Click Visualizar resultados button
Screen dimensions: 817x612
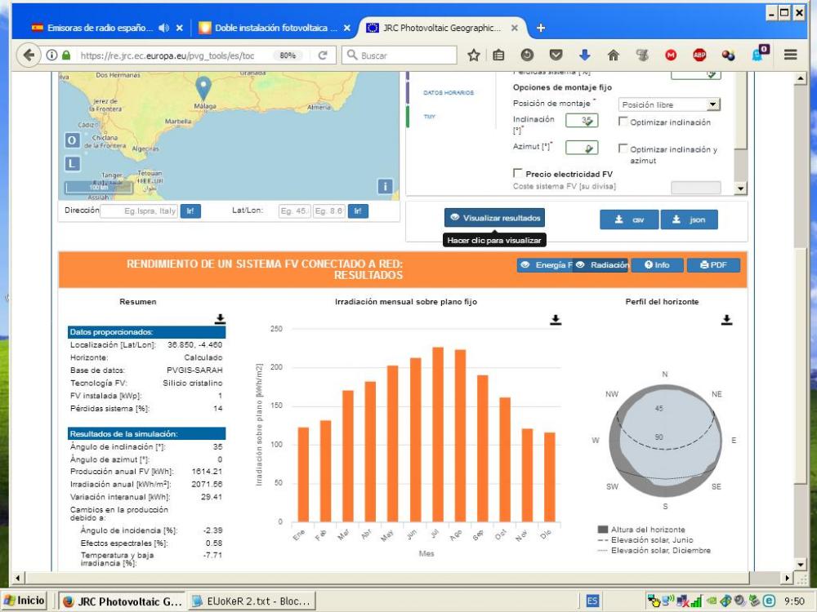(x=494, y=218)
